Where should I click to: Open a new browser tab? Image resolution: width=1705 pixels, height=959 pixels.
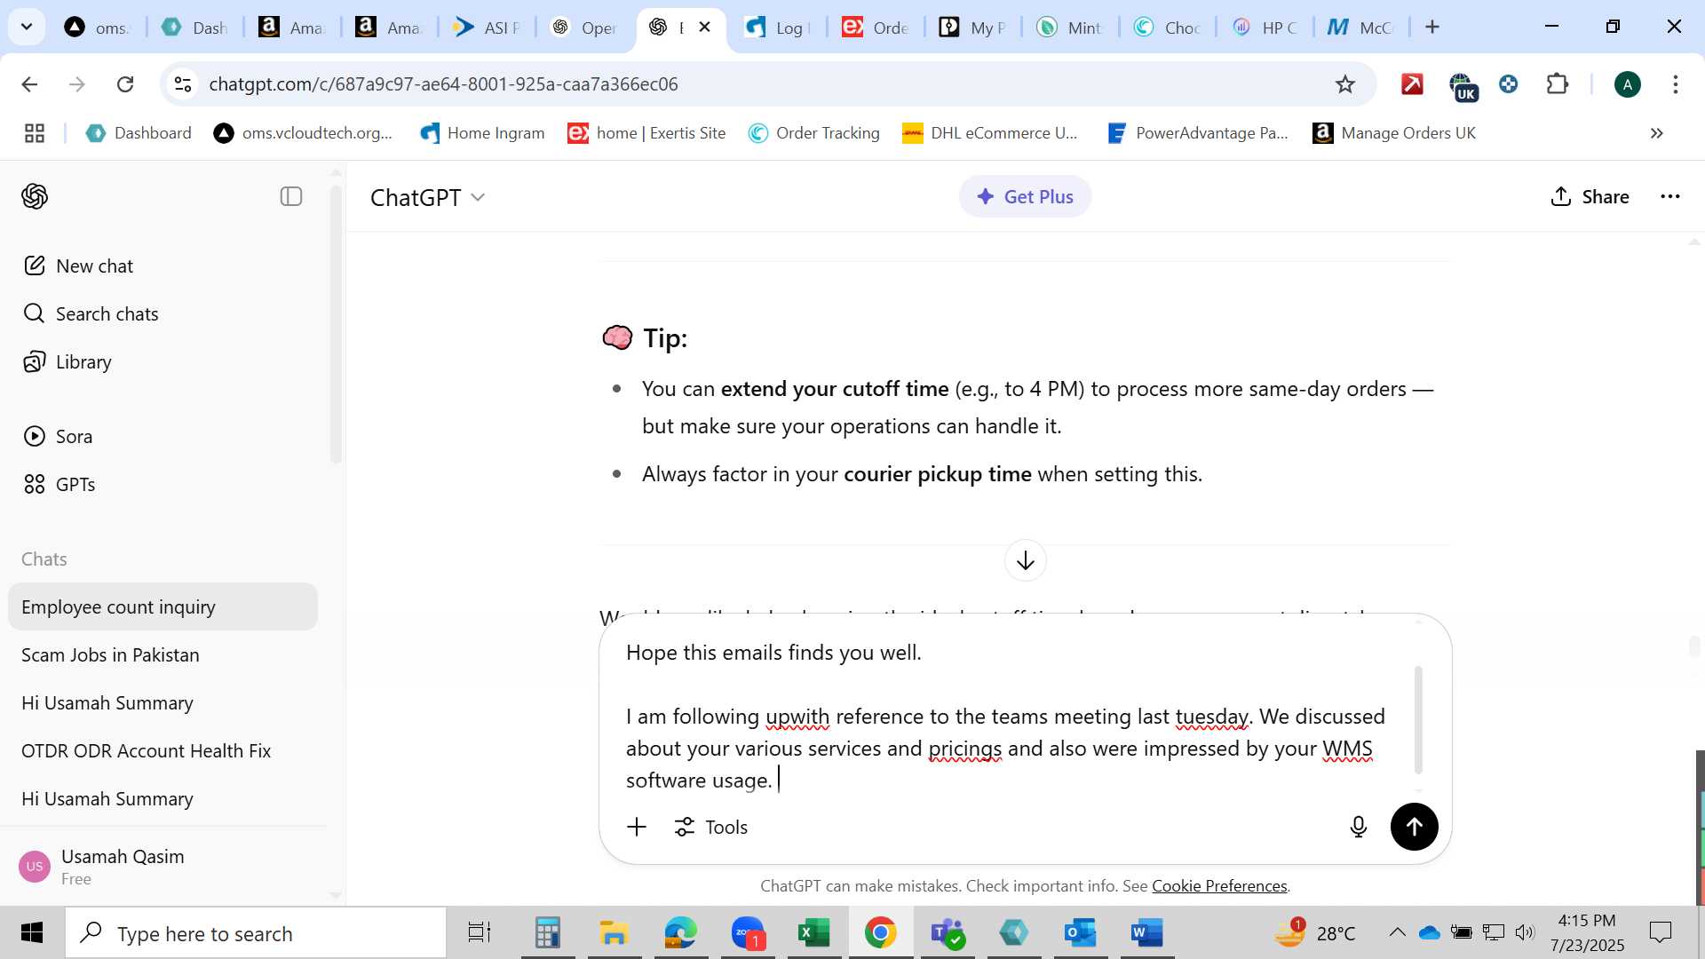point(1432,27)
